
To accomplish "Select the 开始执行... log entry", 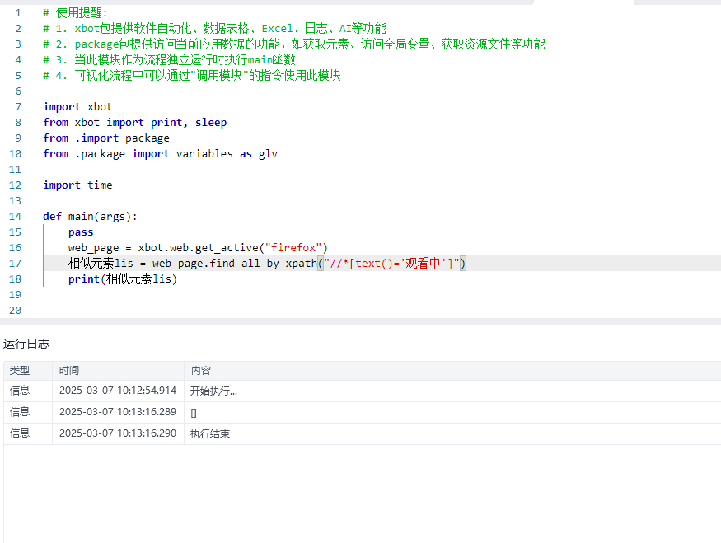I will (213, 391).
